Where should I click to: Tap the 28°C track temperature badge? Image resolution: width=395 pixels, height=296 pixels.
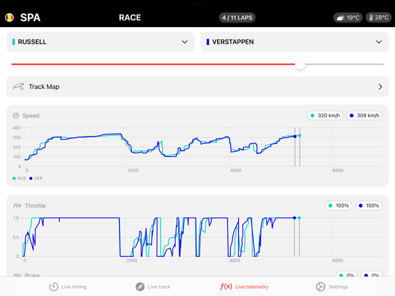coord(379,17)
